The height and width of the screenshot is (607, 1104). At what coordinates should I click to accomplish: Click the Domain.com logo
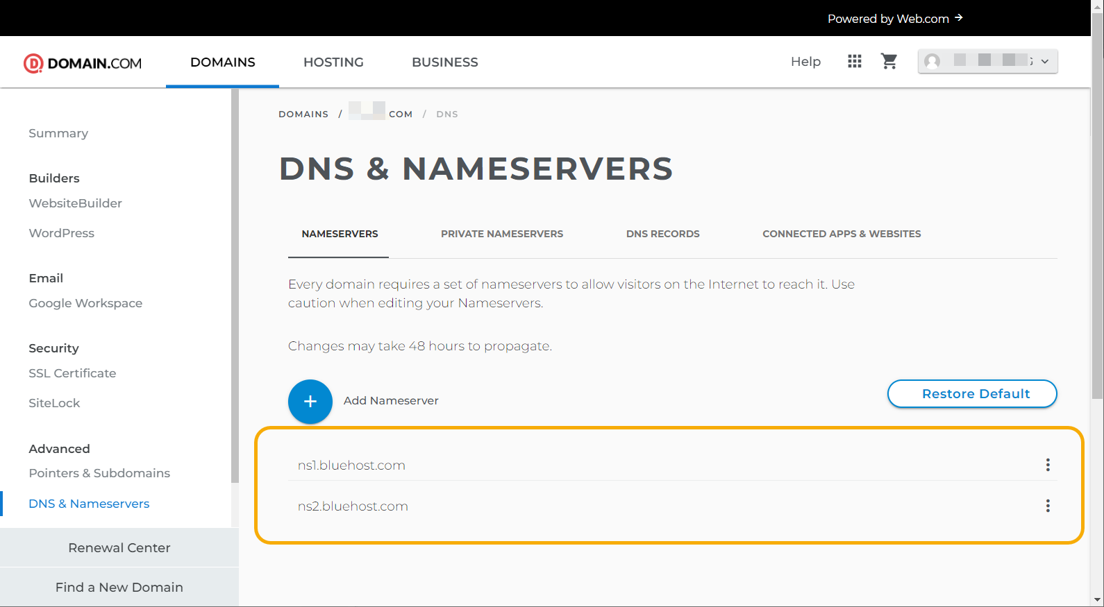pyautogui.click(x=83, y=63)
